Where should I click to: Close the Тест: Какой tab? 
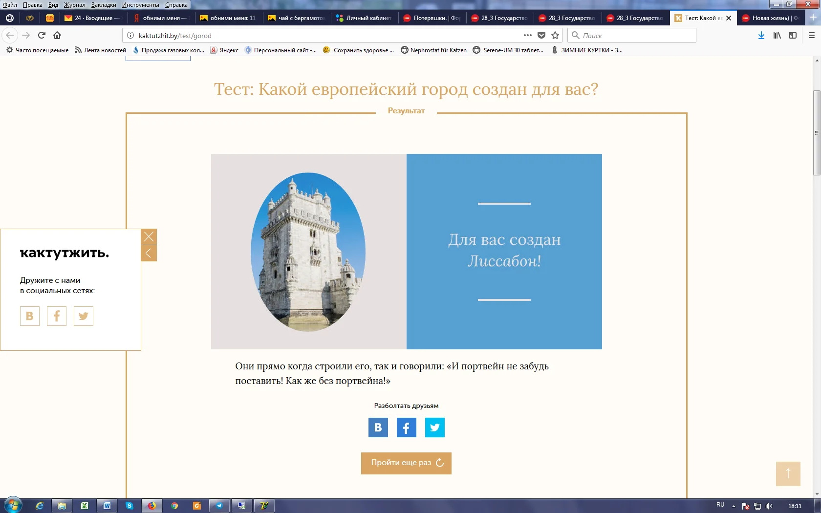pos(729,18)
